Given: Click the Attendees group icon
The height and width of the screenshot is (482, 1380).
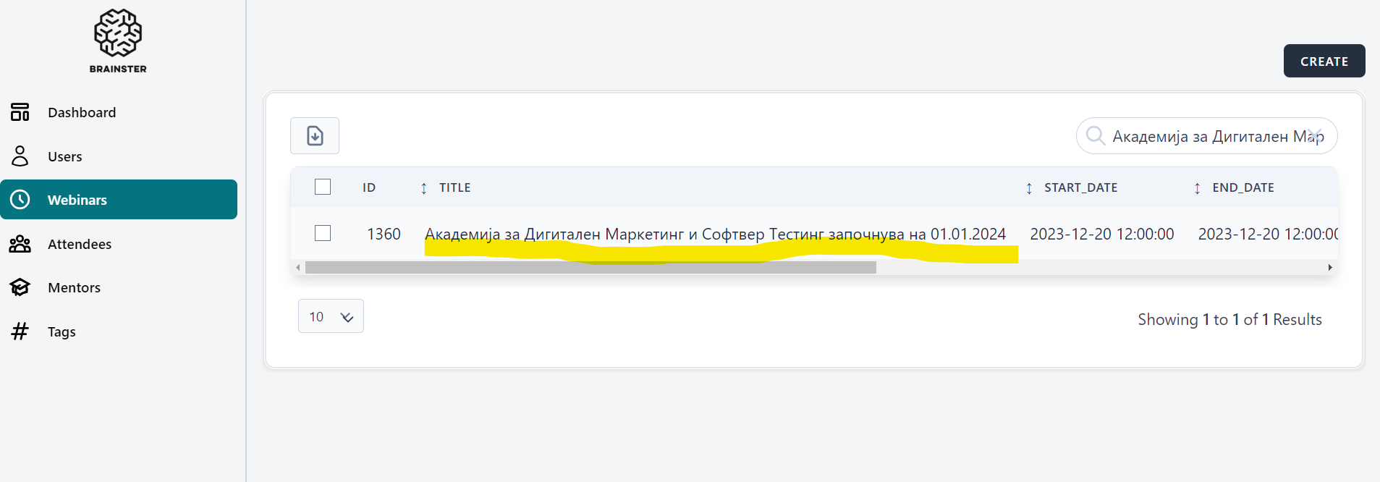Looking at the screenshot, I should [20, 244].
